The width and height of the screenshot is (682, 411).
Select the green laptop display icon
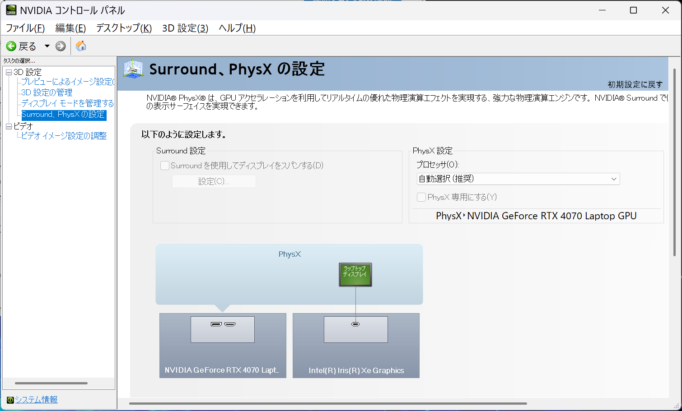click(x=355, y=274)
